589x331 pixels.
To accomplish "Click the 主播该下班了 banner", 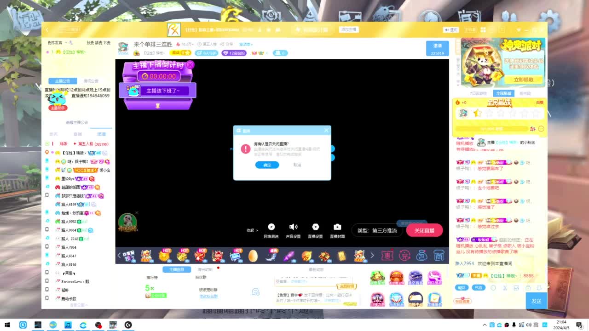I will 157,91.
